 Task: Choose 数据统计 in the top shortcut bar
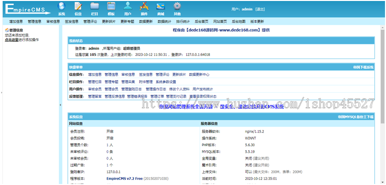(164, 21)
